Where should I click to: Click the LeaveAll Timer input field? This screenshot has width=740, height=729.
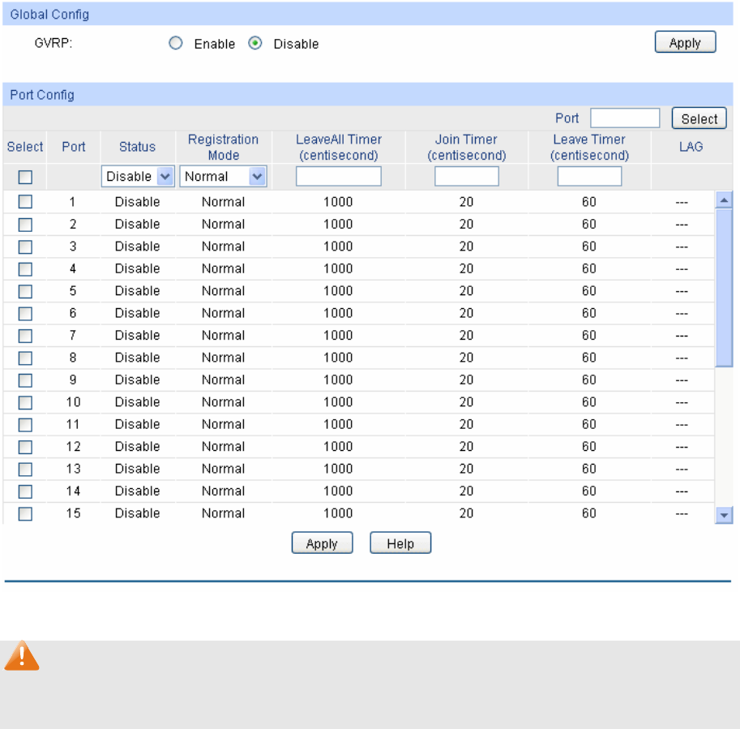tap(338, 176)
